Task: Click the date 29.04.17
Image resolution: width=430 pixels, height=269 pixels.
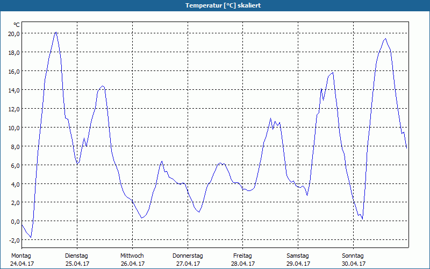Action: (298, 264)
